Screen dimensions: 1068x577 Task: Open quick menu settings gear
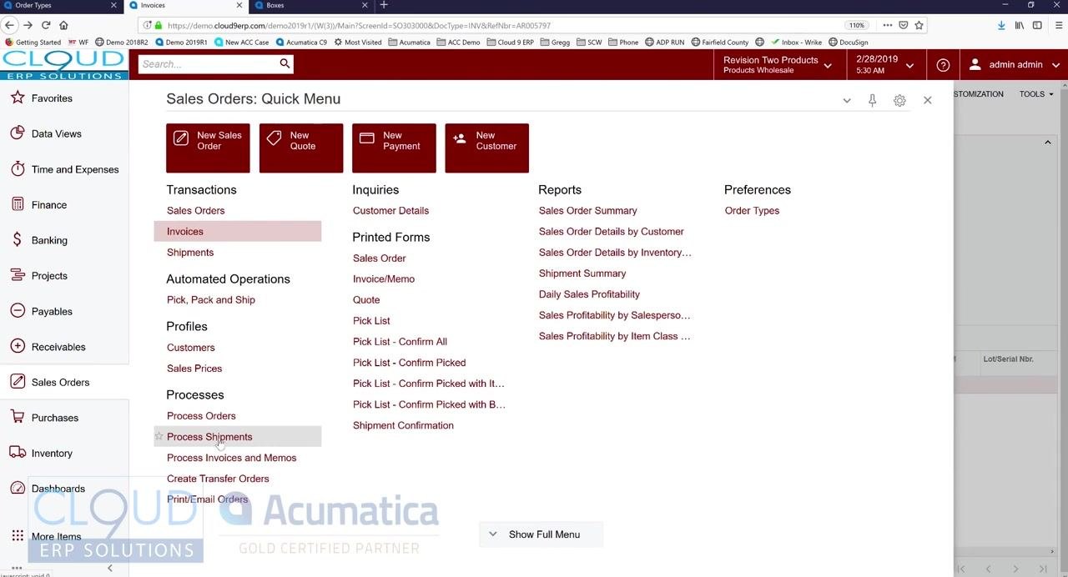(899, 100)
